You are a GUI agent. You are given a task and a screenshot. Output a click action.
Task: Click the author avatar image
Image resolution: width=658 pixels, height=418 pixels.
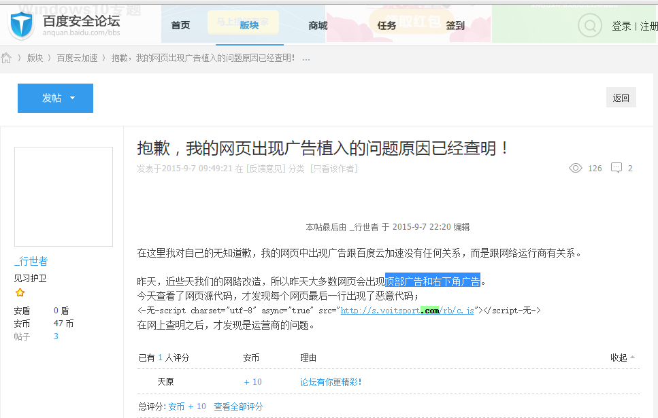(x=63, y=196)
